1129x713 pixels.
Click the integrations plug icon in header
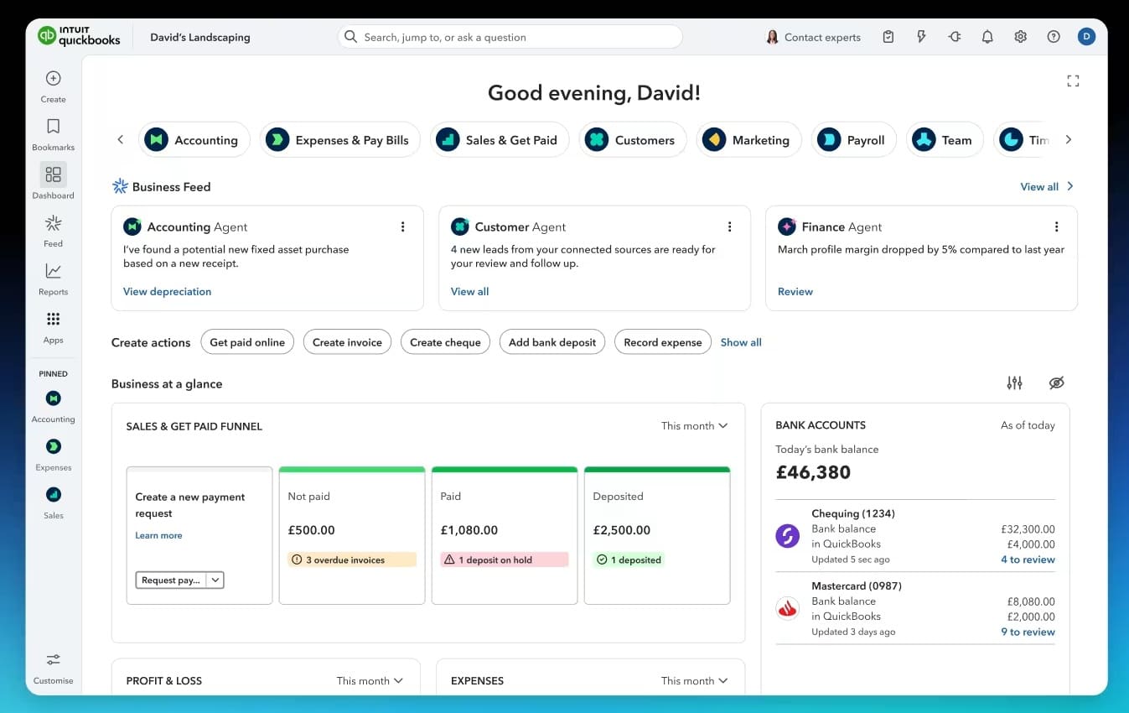[x=955, y=37]
